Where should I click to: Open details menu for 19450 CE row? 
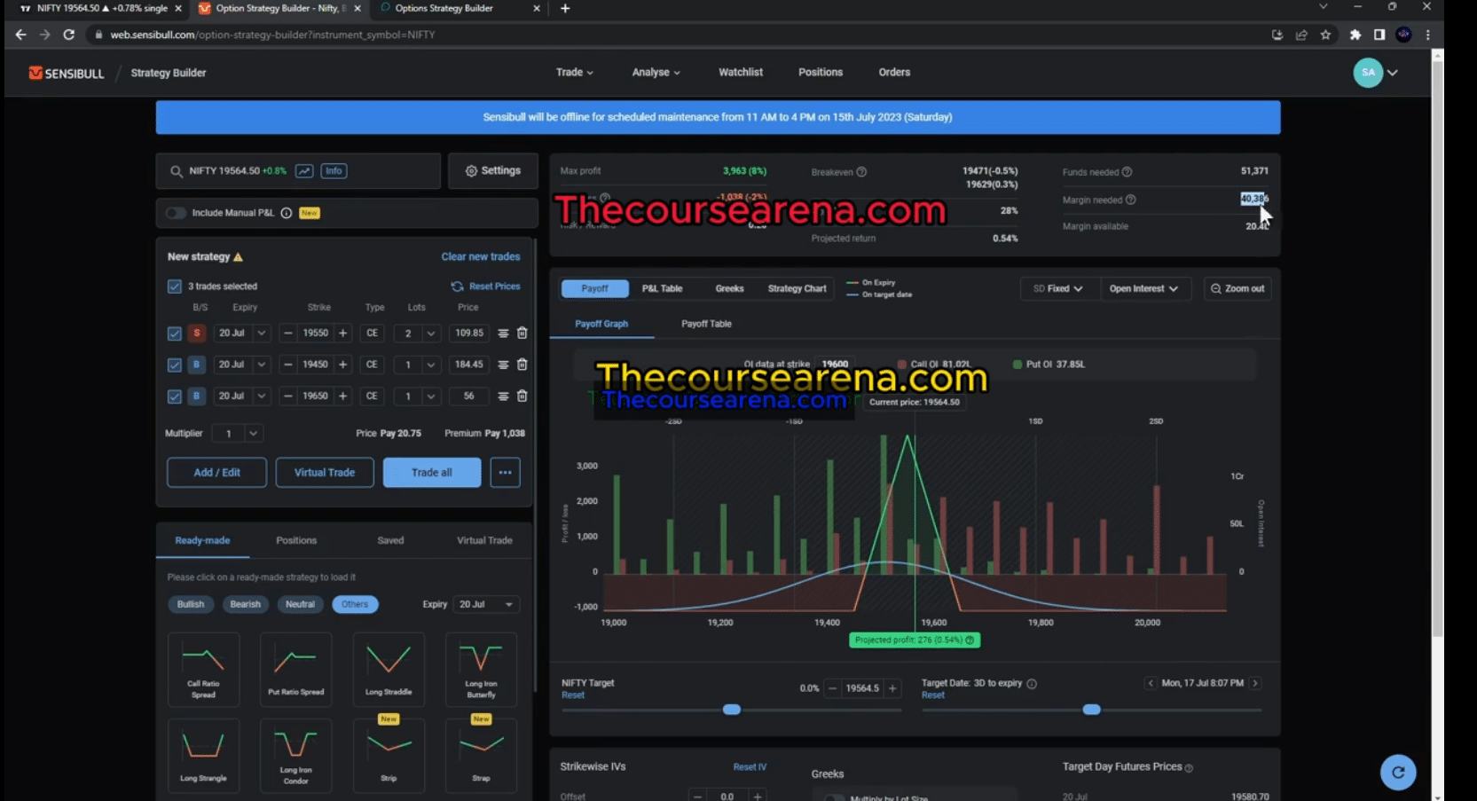point(503,365)
